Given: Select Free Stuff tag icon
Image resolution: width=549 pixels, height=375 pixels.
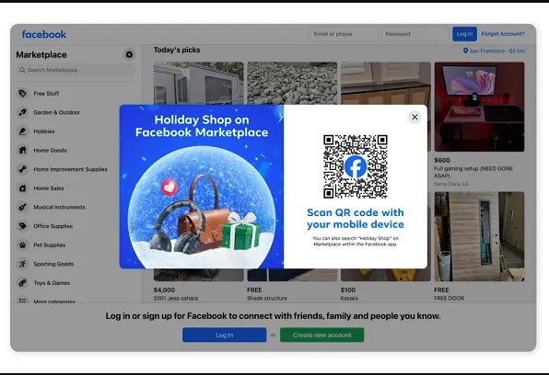Looking at the screenshot, I should 23,94.
